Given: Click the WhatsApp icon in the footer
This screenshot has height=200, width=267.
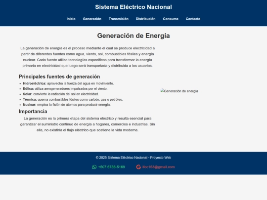Looking at the screenshot, I should [x=94, y=167].
